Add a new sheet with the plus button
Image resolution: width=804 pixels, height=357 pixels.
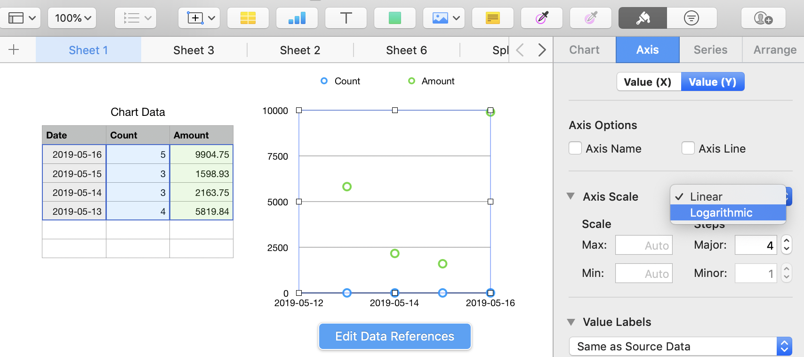point(14,49)
